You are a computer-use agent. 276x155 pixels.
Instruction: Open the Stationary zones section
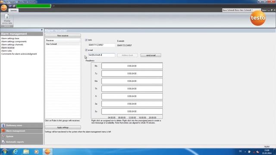click(22, 125)
